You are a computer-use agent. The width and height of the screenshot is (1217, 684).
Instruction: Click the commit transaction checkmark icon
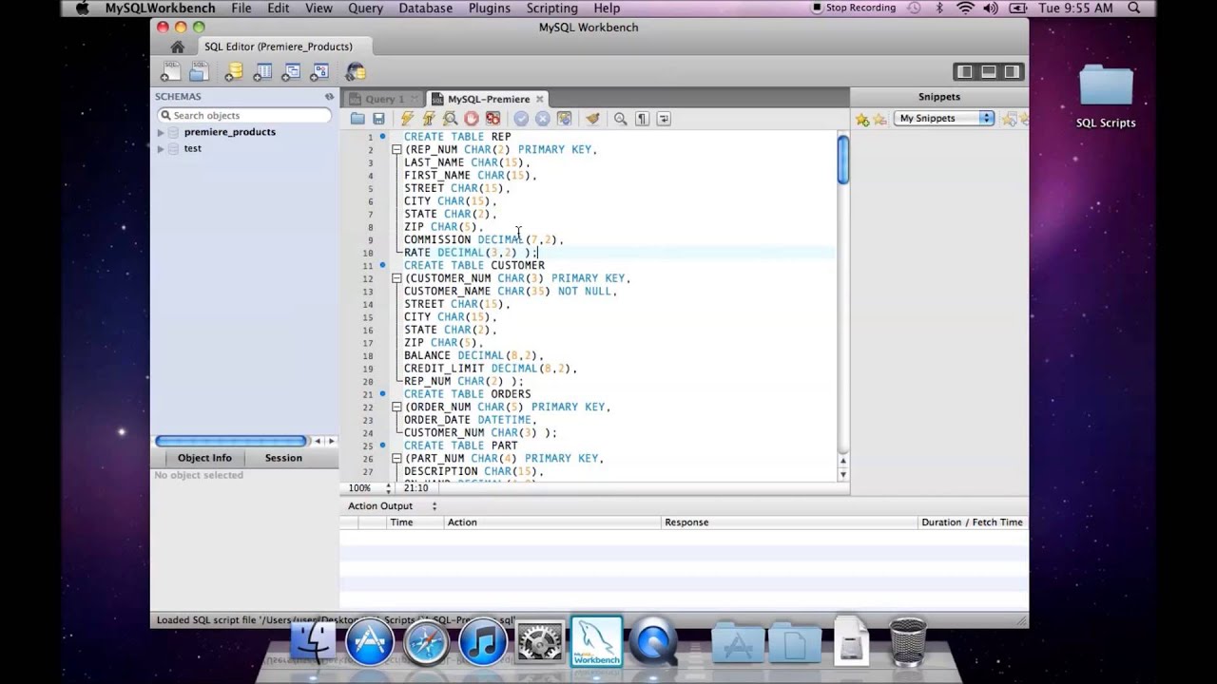521,119
